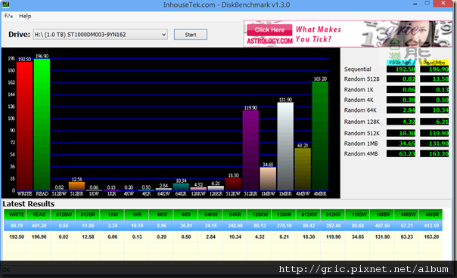The width and height of the screenshot is (457, 278).
Task: Select the results row starting with 192.50
Action: 223,237
